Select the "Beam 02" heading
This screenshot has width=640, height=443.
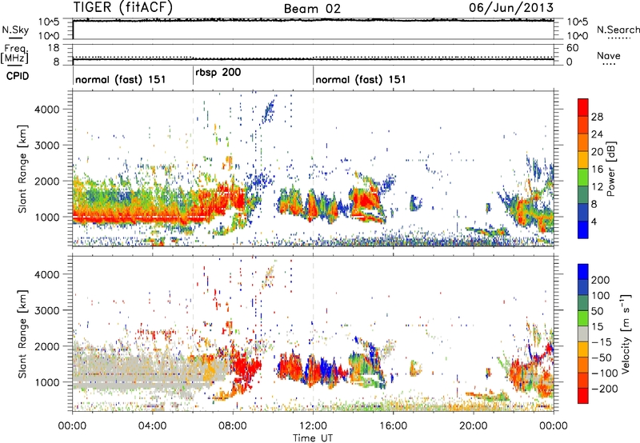tap(312, 9)
